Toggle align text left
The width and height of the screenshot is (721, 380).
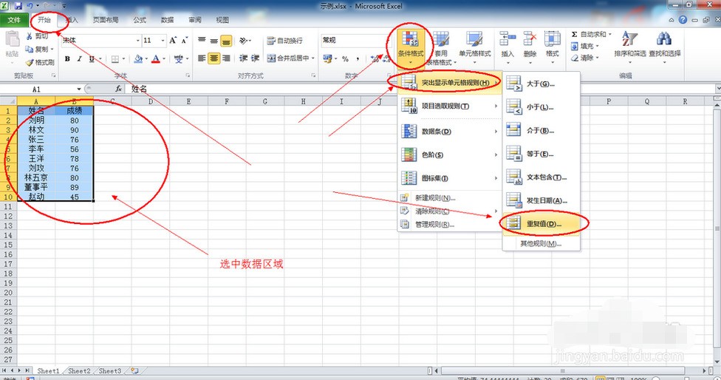(202, 58)
